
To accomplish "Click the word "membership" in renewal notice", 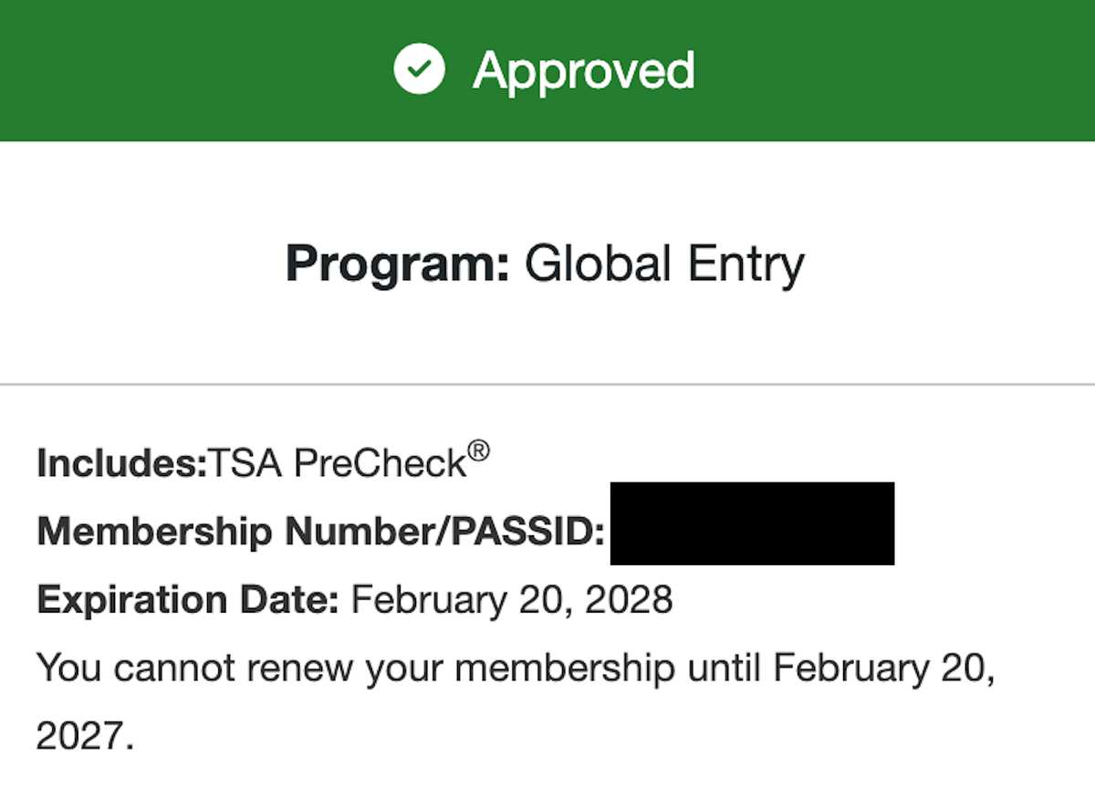I will (x=565, y=668).
